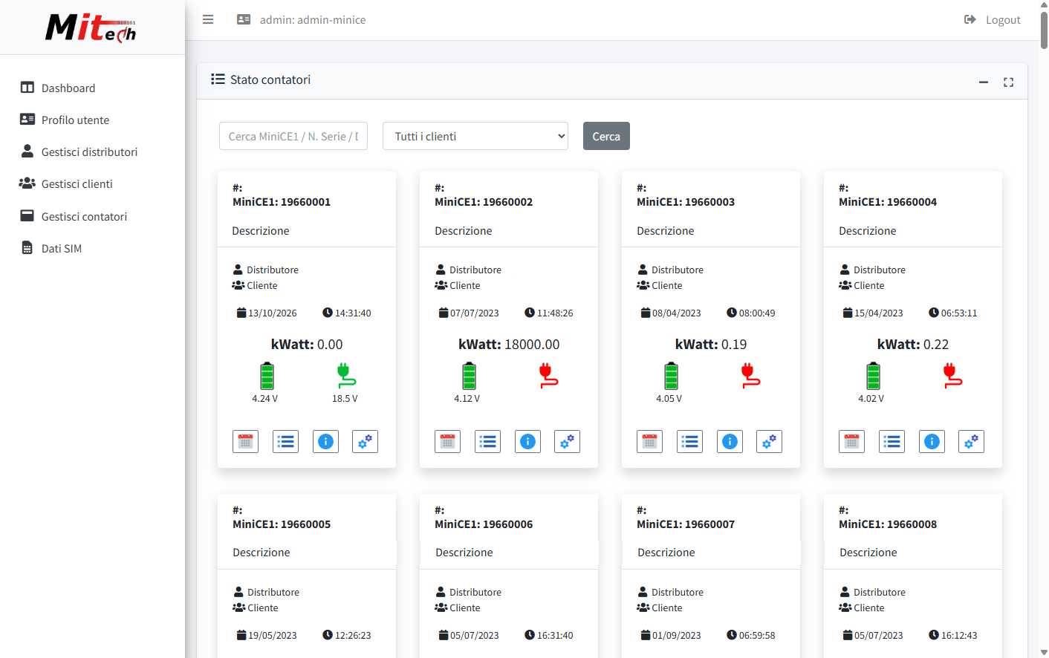
Task: Click red power plug icon on 19660002
Action: [x=548, y=376]
